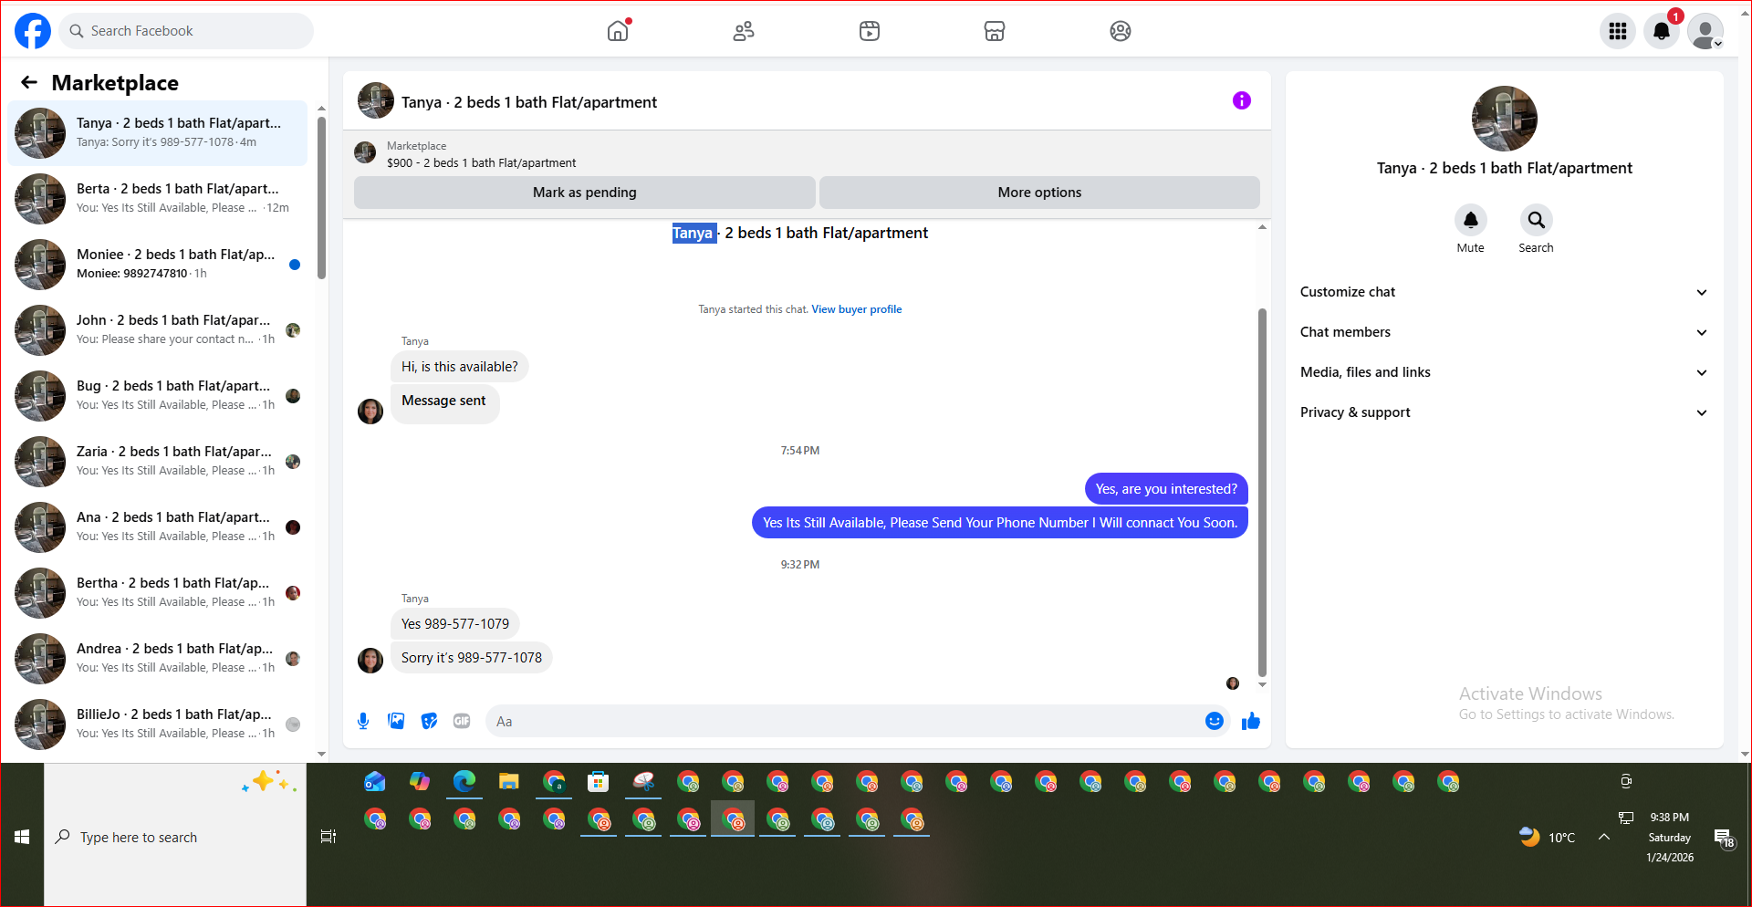Choose a sticker icon
Screen dimensions: 1752x907
coord(429,721)
